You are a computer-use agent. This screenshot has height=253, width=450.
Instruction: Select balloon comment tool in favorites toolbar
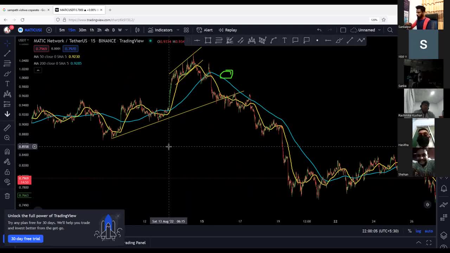[306, 40]
